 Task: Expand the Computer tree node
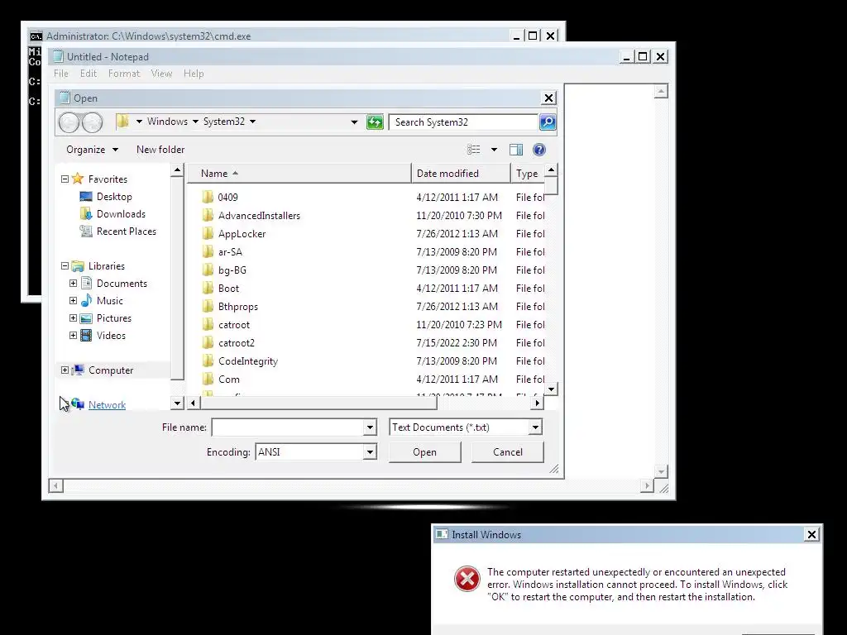point(65,370)
